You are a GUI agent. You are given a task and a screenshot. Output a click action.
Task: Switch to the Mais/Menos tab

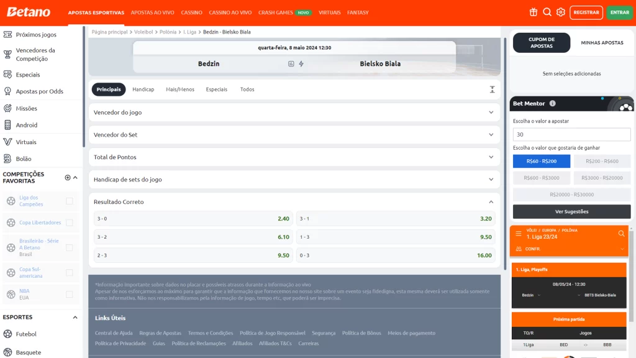click(x=180, y=89)
